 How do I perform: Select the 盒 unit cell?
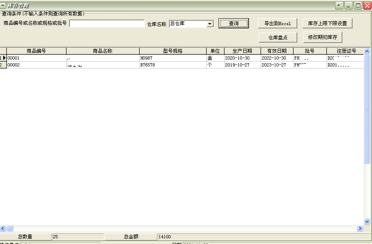point(215,58)
